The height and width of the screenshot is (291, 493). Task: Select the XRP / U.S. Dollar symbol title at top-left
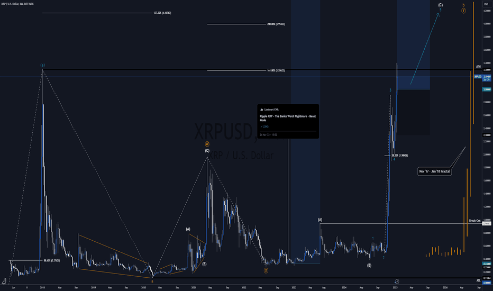click(x=17, y=4)
